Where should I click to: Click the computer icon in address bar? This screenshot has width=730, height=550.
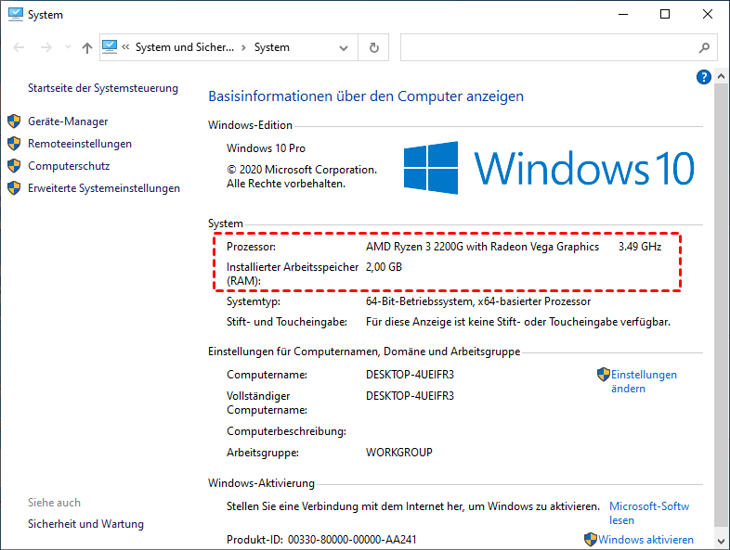pos(110,47)
